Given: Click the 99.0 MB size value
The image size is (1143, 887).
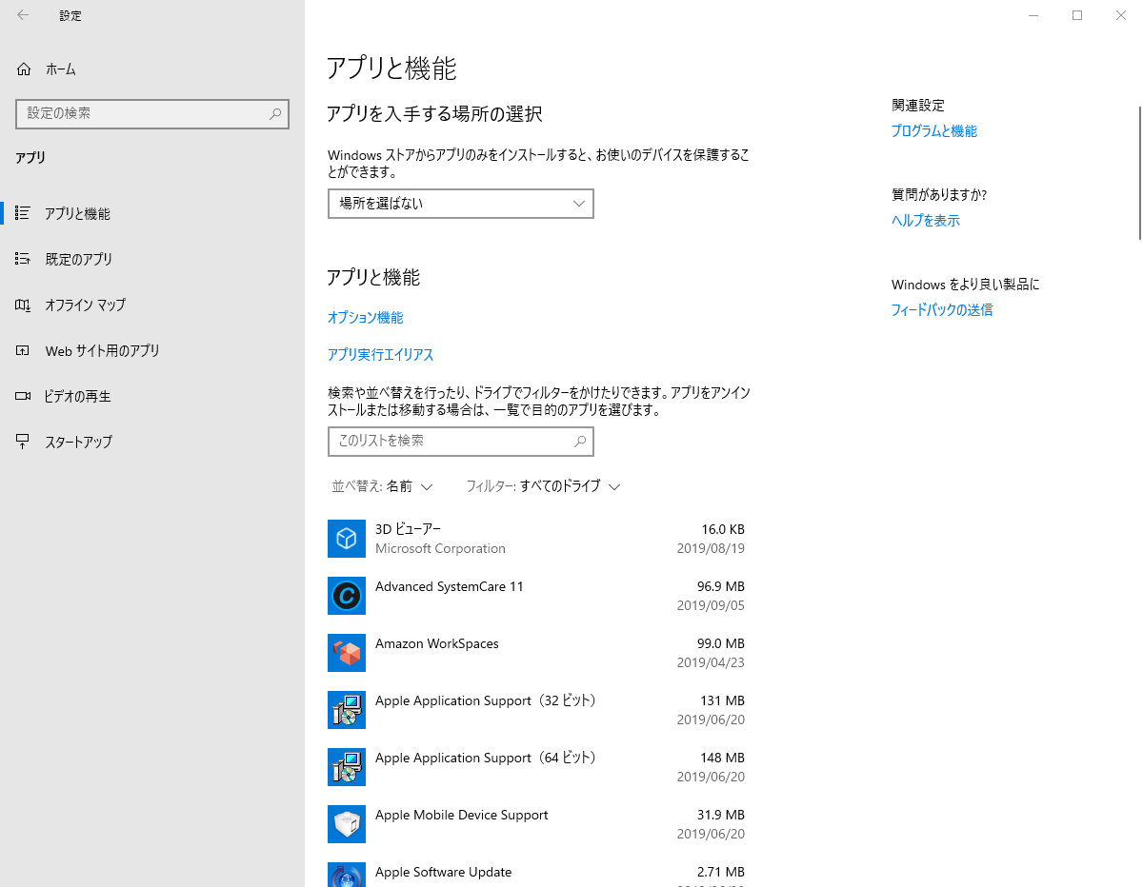Looking at the screenshot, I should [x=721, y=643].
